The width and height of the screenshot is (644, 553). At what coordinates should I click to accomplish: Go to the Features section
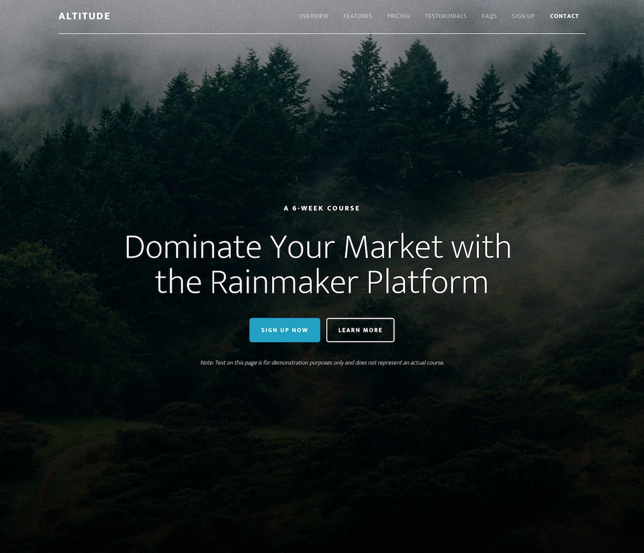(357, 16)
